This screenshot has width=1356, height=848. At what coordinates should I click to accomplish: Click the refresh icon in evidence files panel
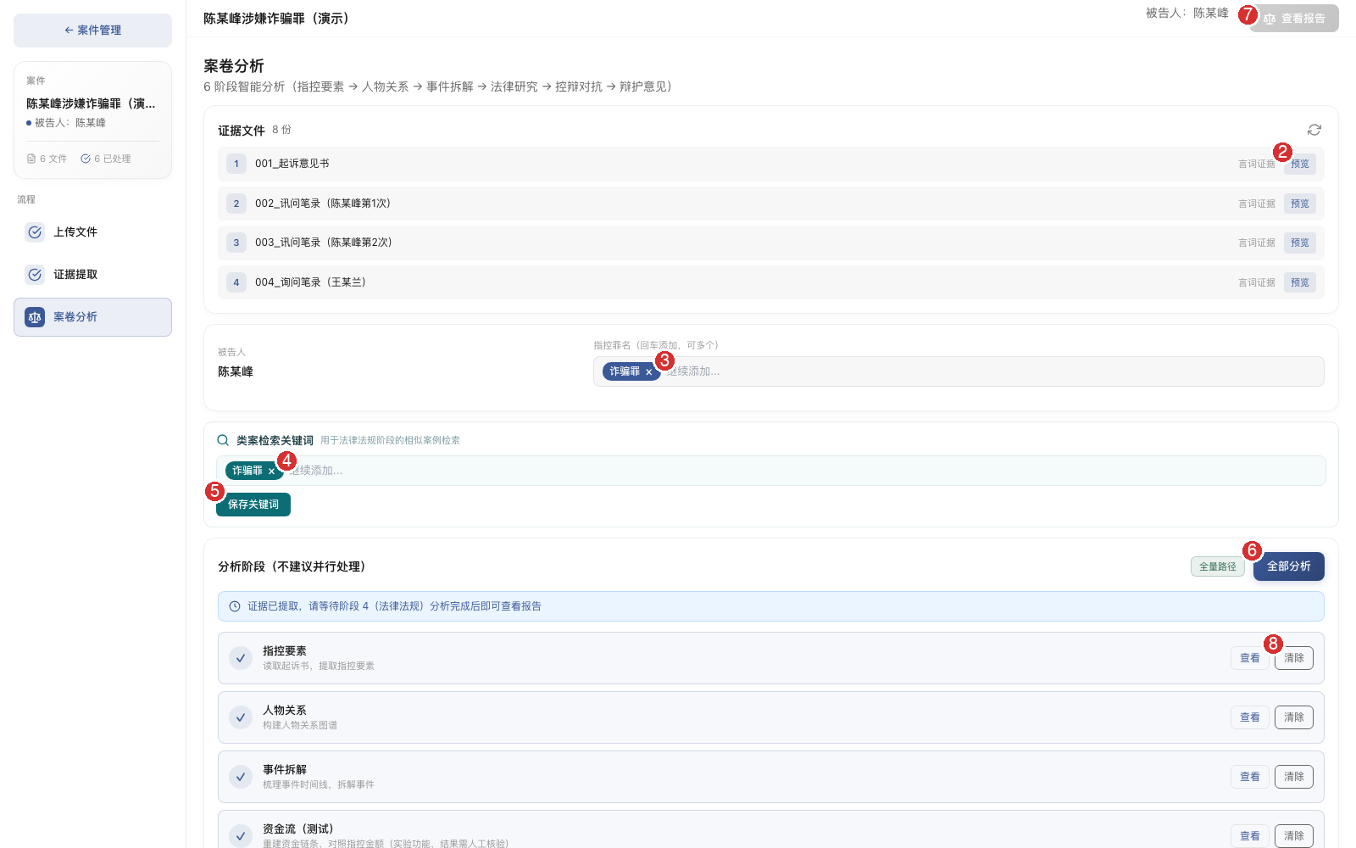1314,130
